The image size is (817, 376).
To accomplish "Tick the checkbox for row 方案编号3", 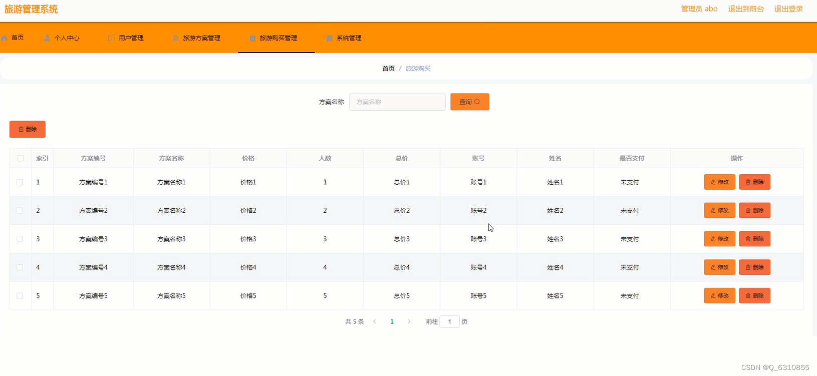I will [20, 239].
